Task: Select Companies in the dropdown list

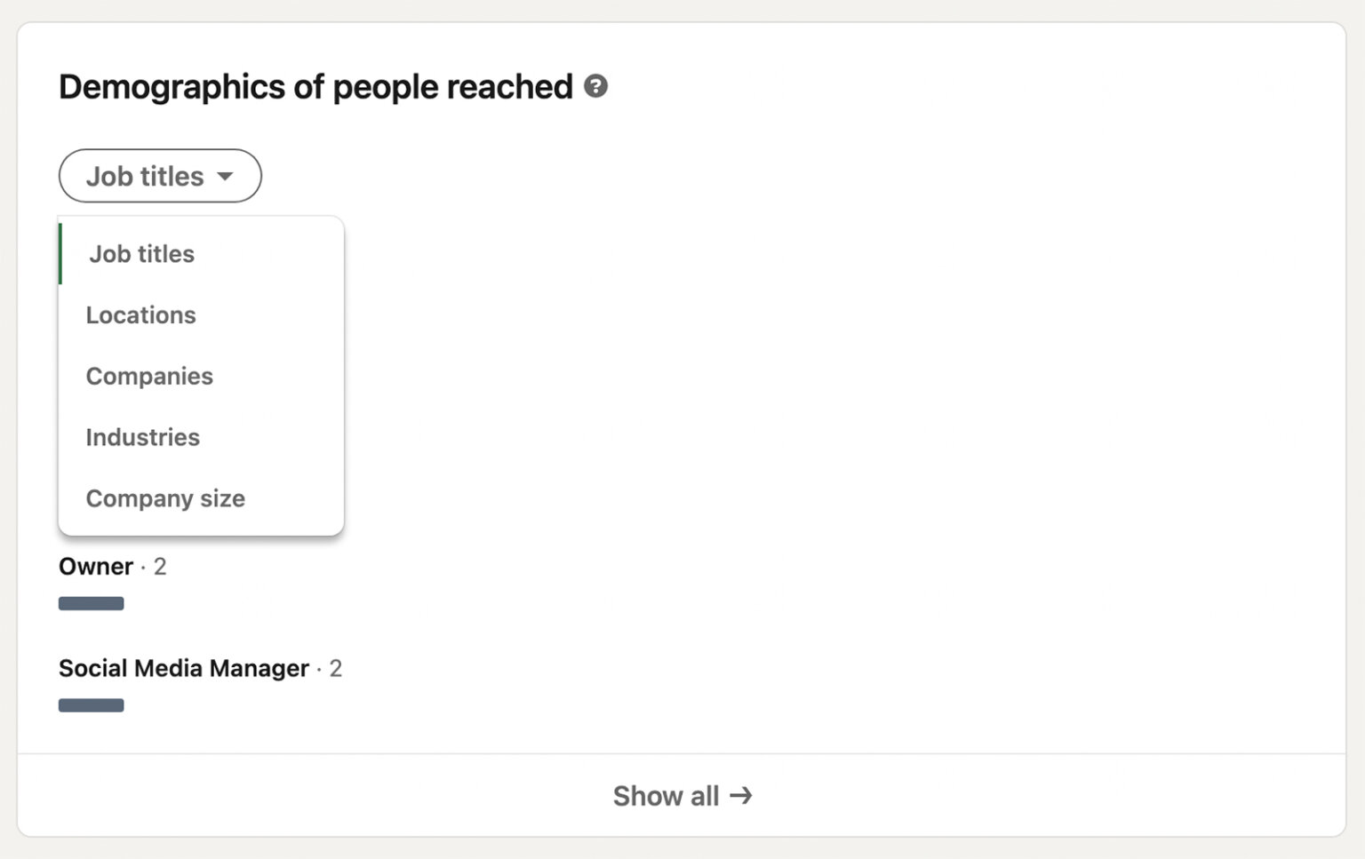Action: click(x=149, y=376)
